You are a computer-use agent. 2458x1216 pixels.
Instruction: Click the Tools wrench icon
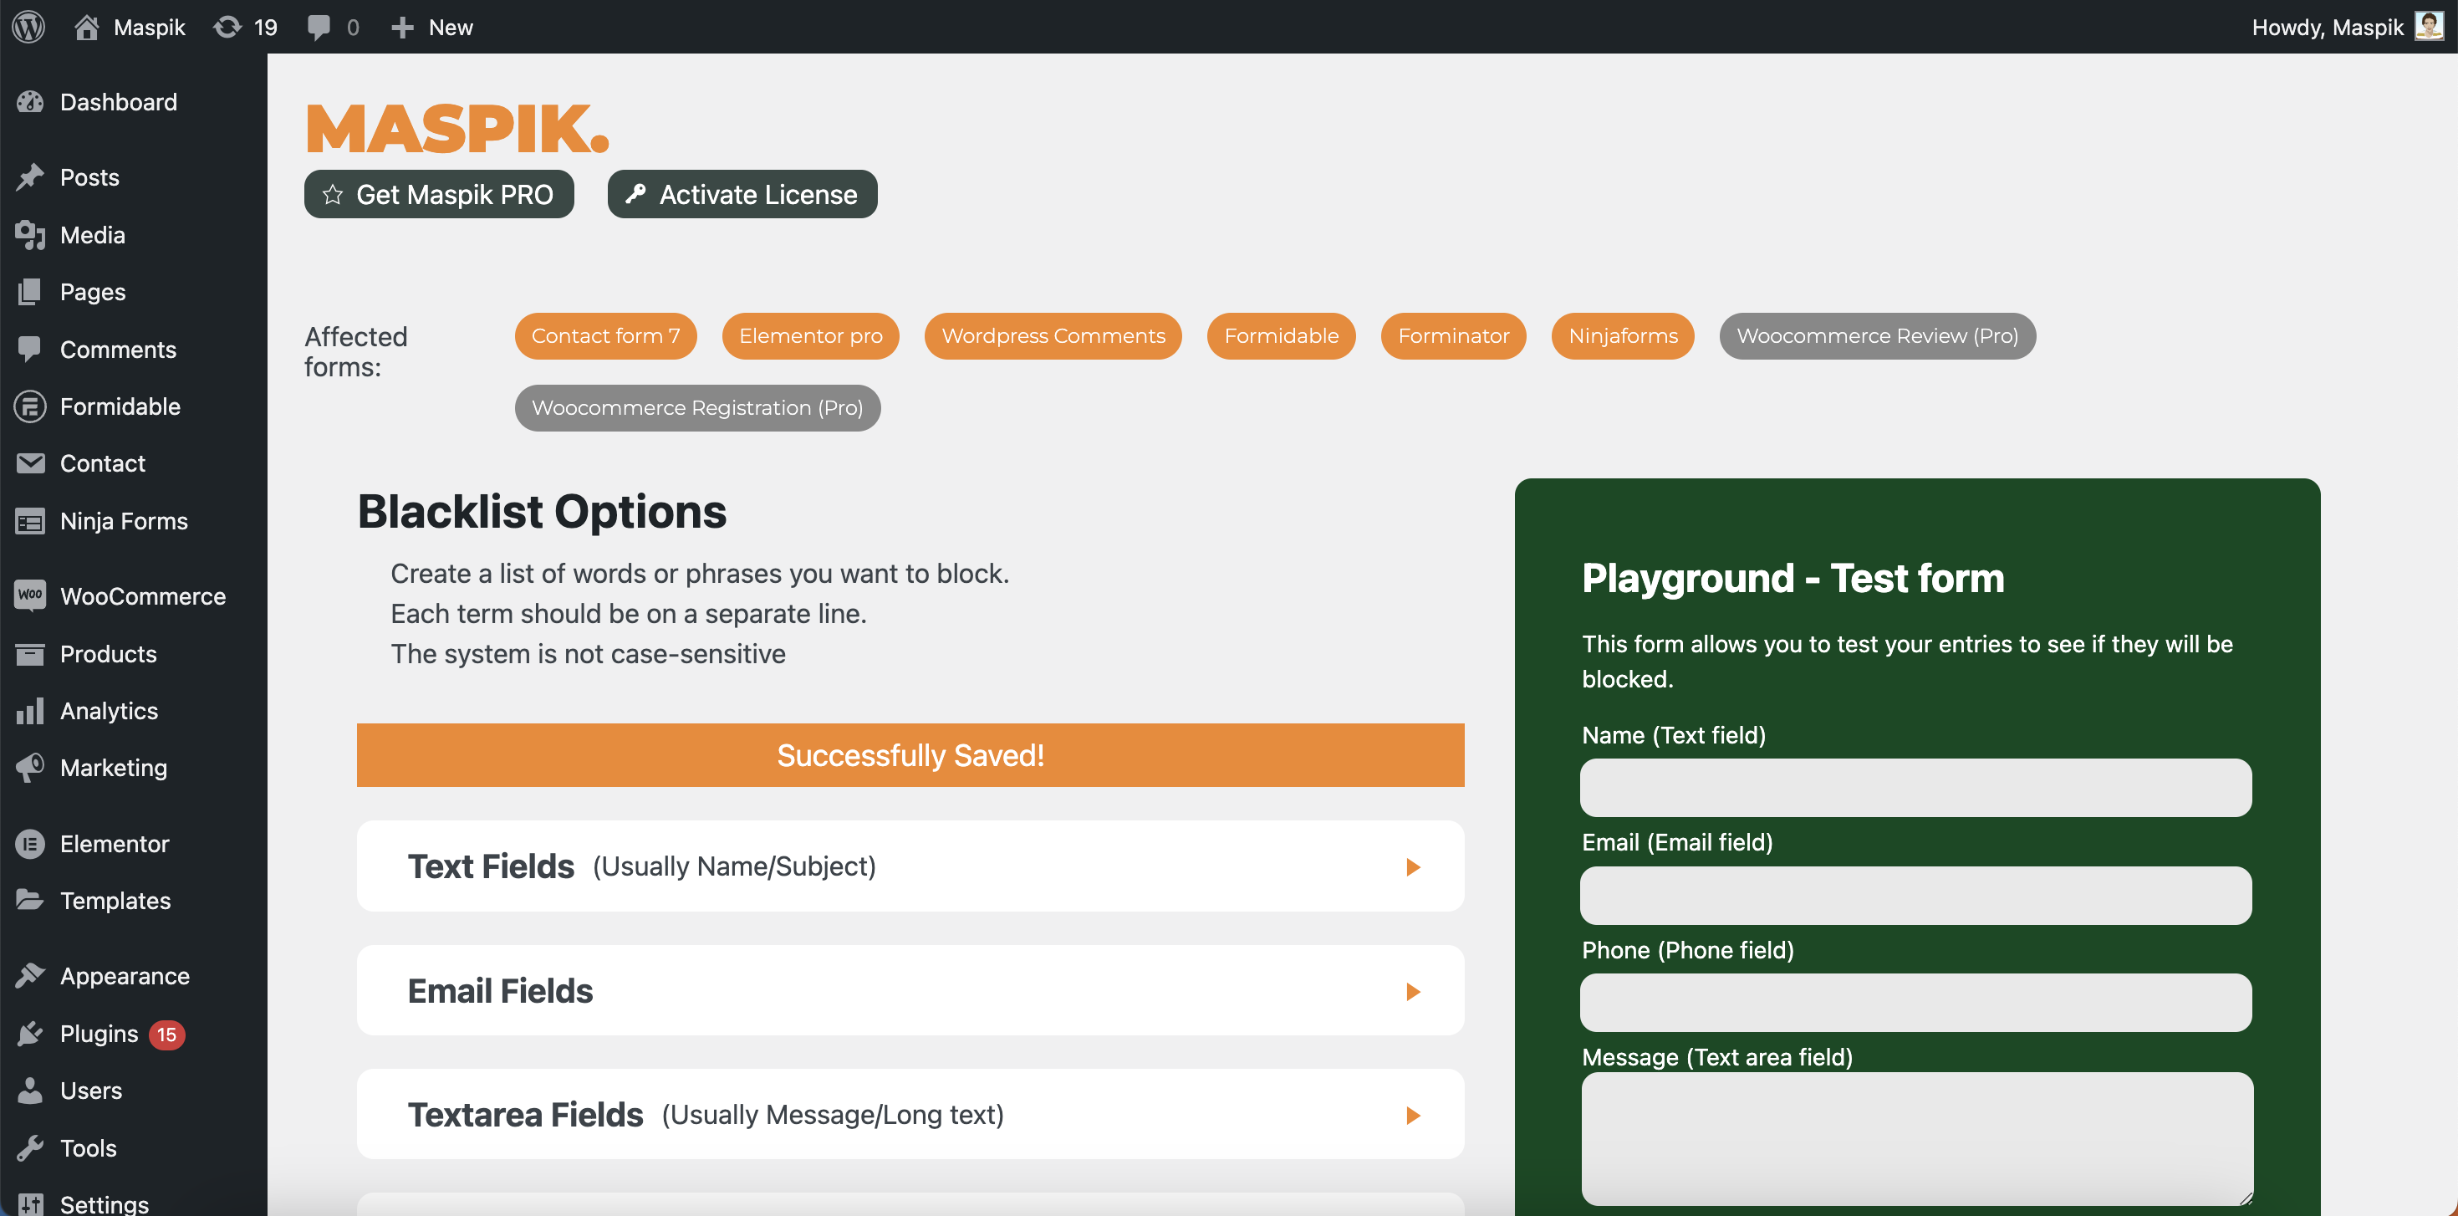[x=31, y=1147]
